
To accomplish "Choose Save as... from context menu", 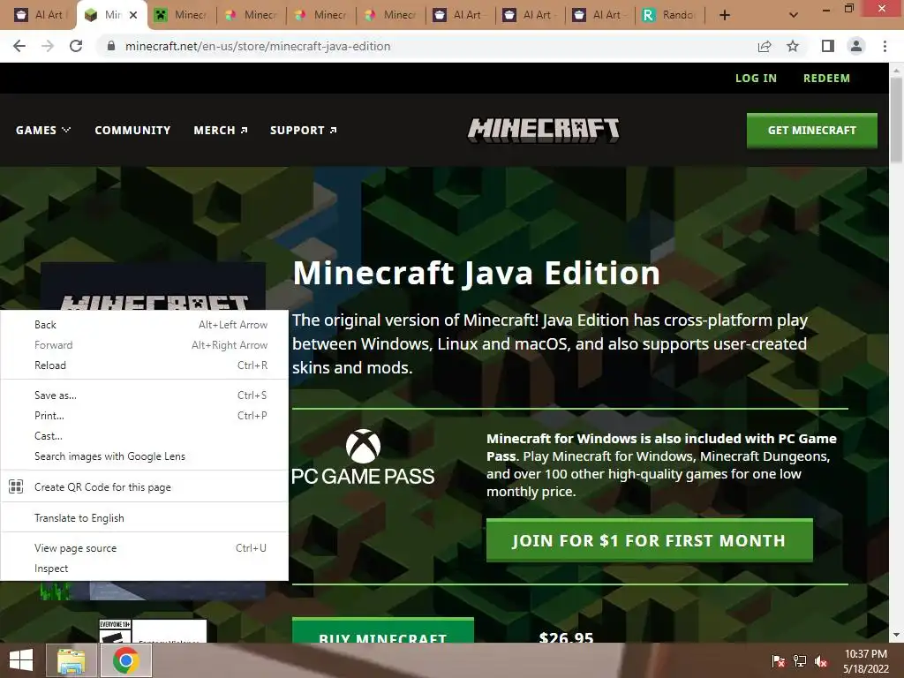I will (144, 395).
